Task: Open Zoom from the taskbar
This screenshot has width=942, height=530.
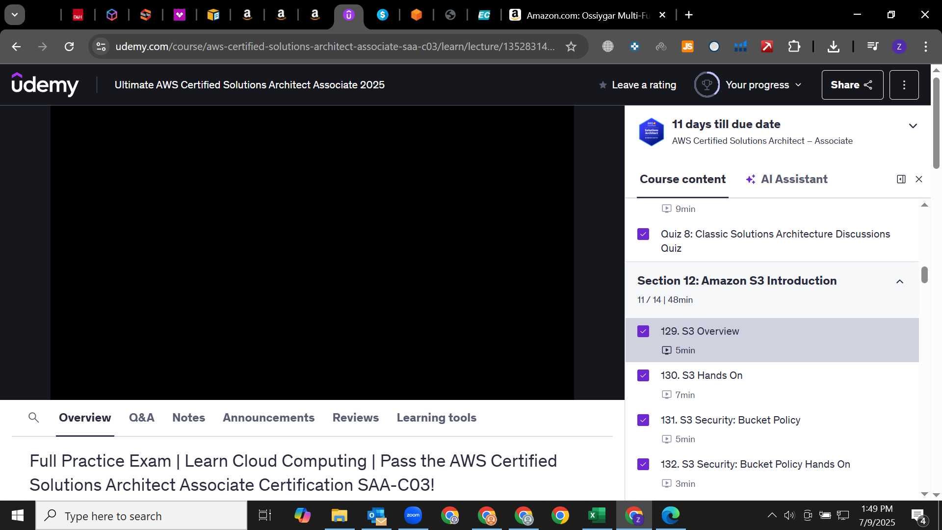Action: point(413,516)
